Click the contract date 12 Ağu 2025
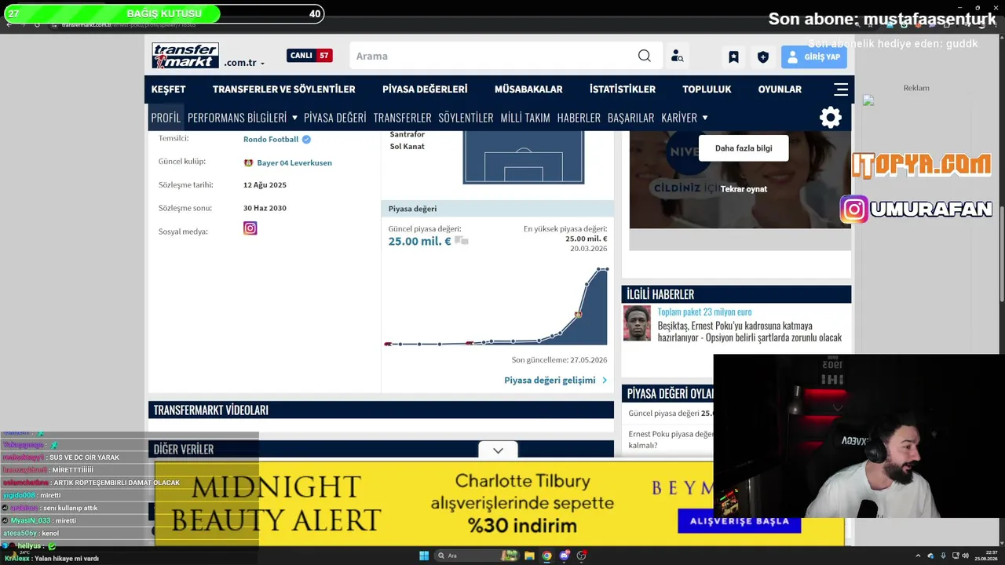The height and width of the screenshot is (565, 1005). tap(265, 185)
